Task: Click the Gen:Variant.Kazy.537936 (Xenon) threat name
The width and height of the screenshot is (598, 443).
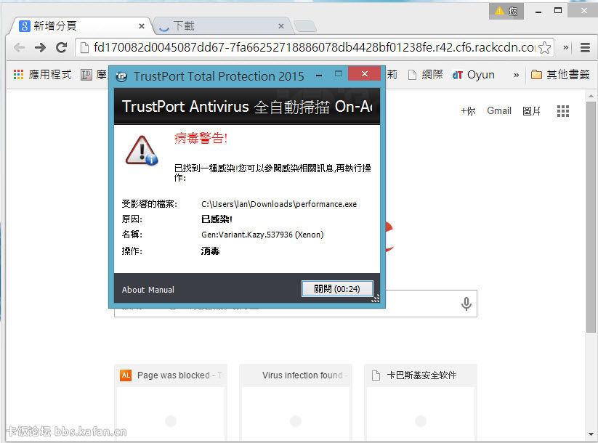Action: 262,235
